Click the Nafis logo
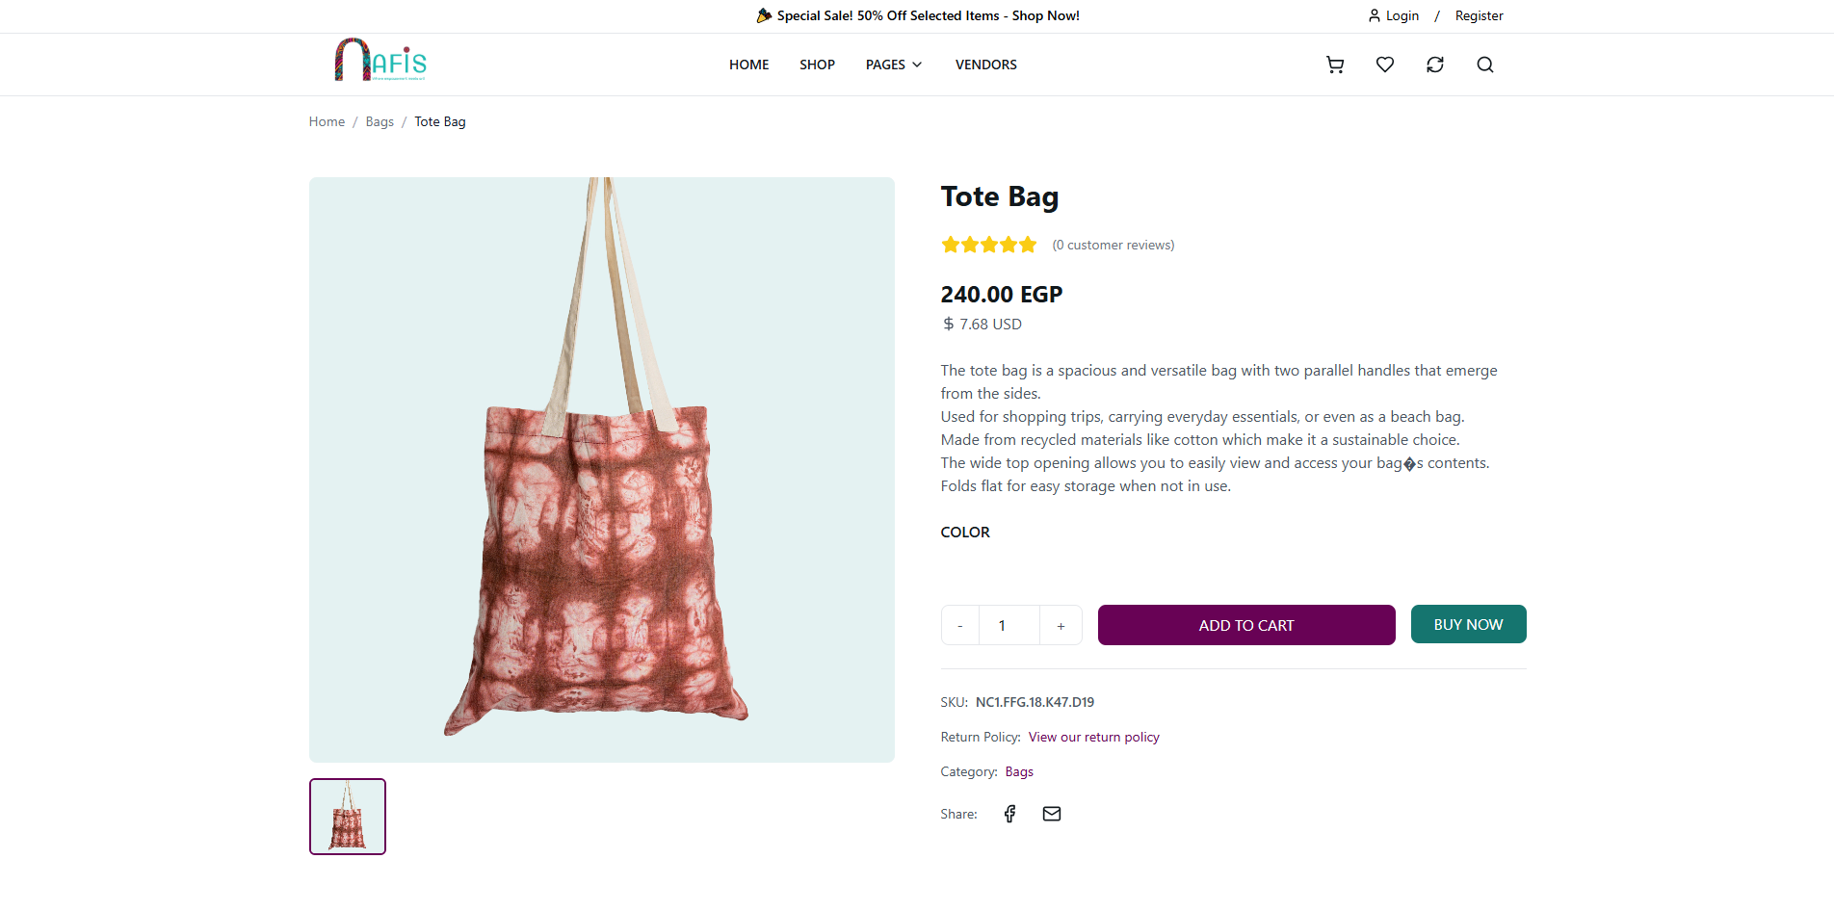 point(380,61)
